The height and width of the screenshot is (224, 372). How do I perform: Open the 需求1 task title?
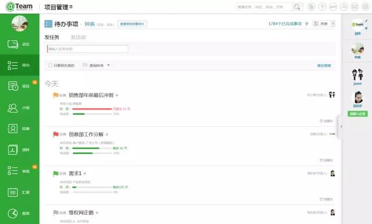pyautogui.click(x=75, y=173)
